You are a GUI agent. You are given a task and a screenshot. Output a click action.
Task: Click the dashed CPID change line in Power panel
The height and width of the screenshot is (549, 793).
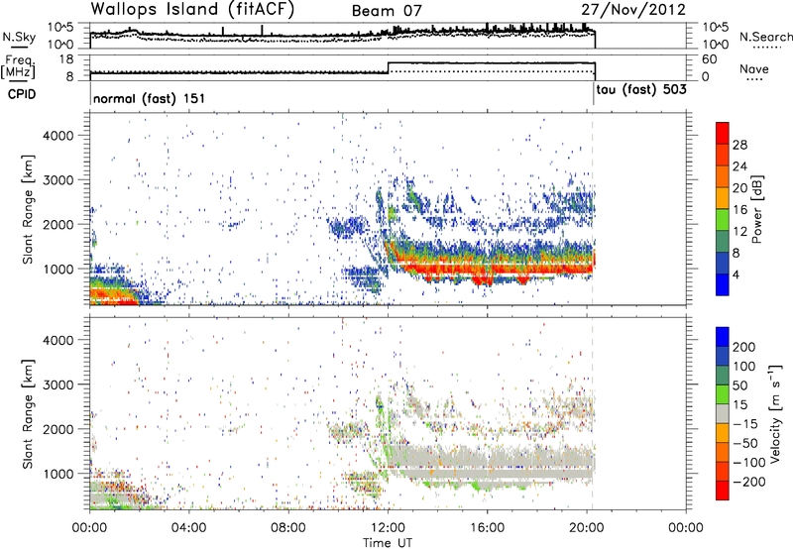[x=593, y=209]
